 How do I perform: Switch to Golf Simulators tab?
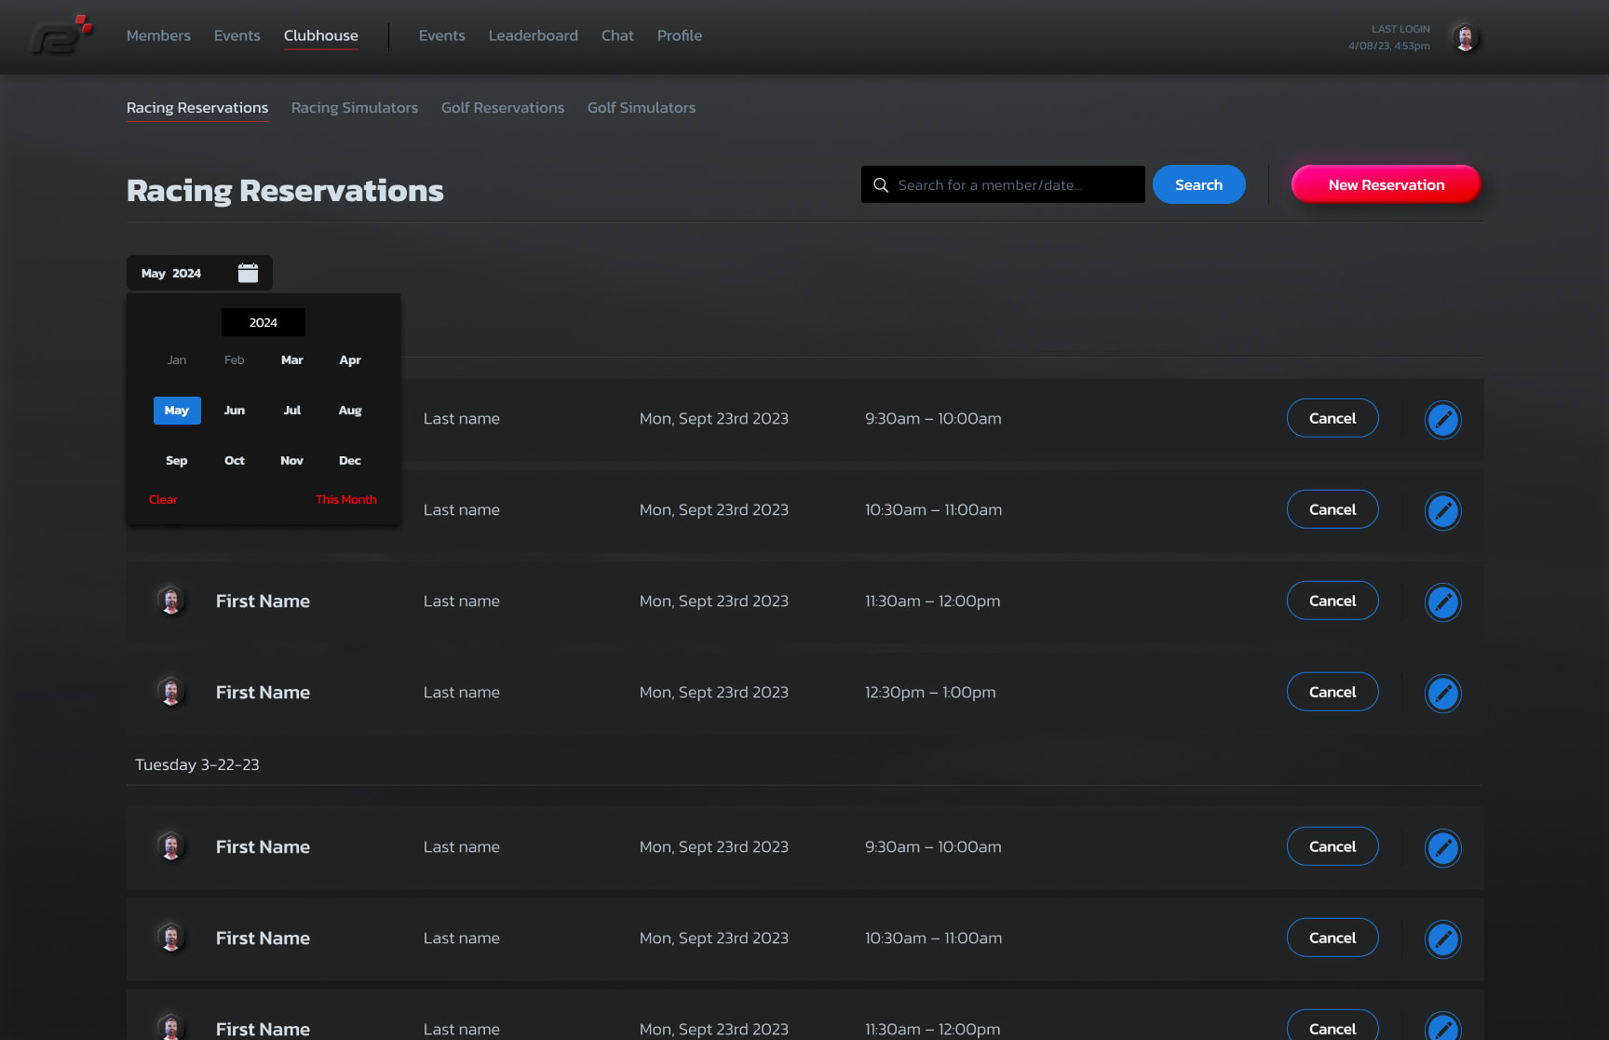coord(642,108)
